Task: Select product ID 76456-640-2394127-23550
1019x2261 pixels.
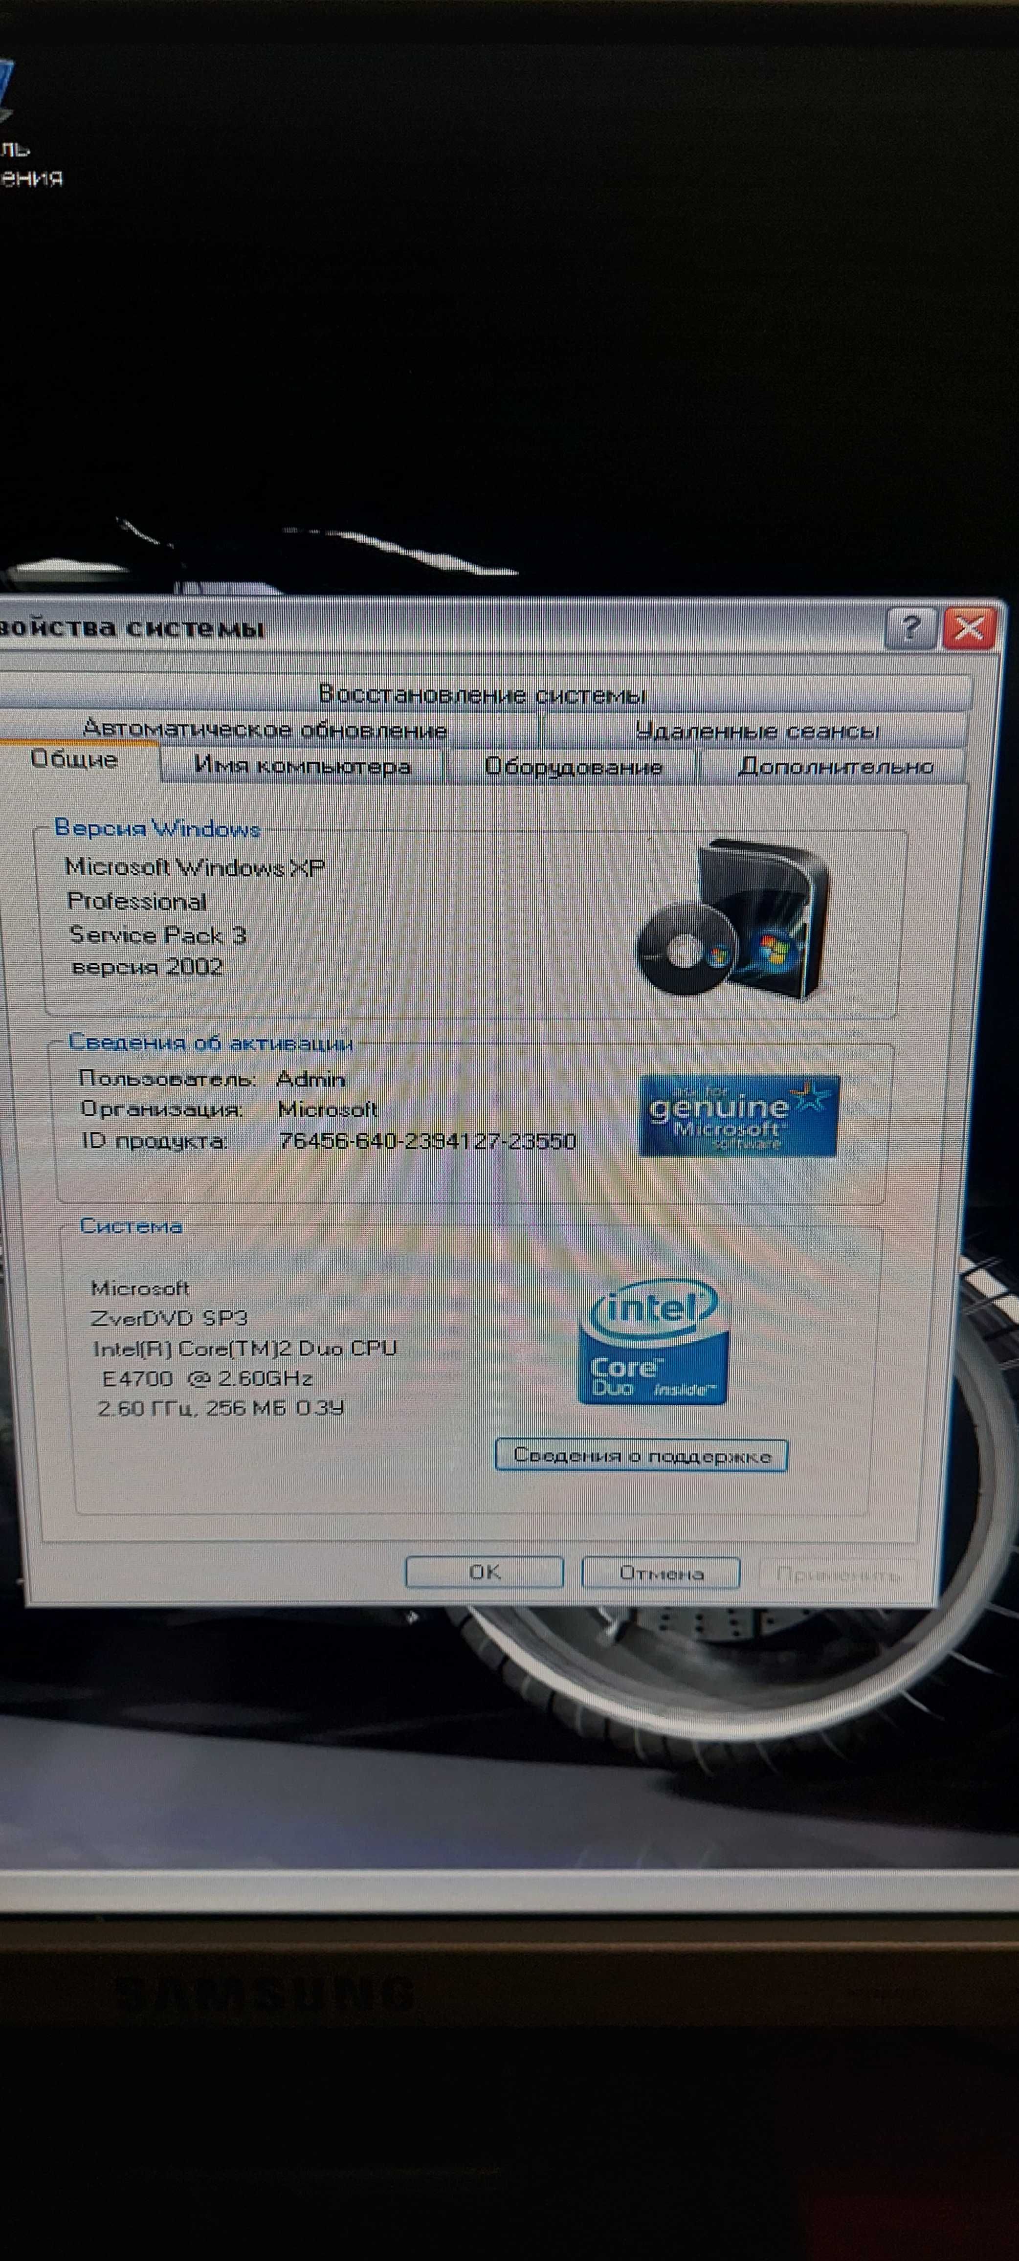Action: click(427, 1141)
